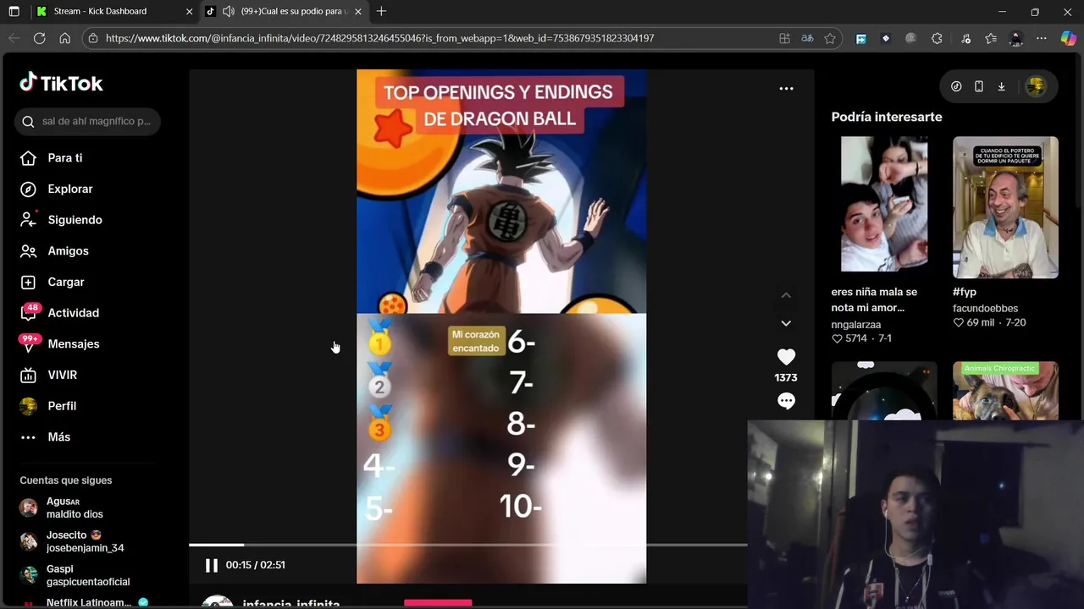Go to previous video arrow
This screenshot has height=609, width=1084.
coord(786,295)
